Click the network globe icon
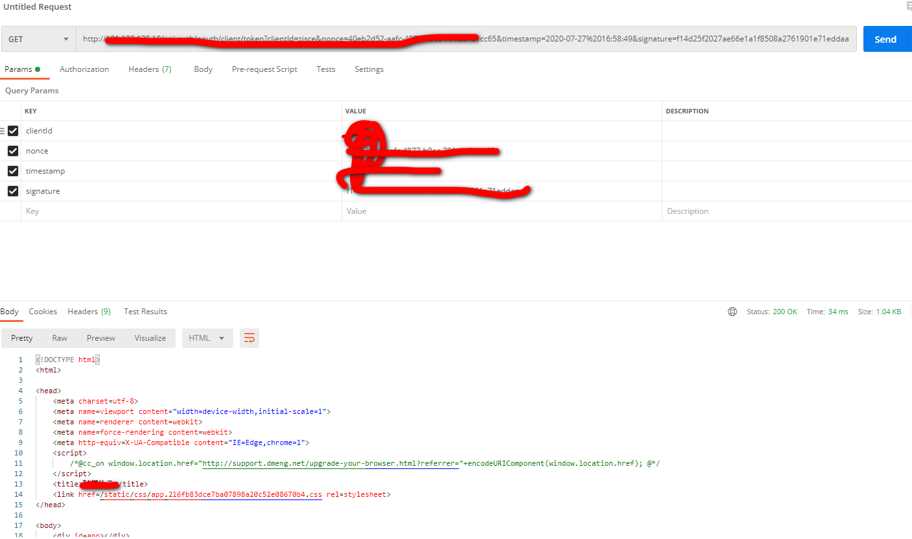Image resolution: width=912 pixels, height=539 pixels. click(x=732, y=312)
